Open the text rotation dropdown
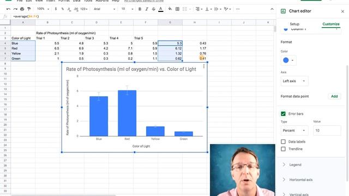This screenshot has height=196, width=349. pyautogui.click(x=227, y=9)
